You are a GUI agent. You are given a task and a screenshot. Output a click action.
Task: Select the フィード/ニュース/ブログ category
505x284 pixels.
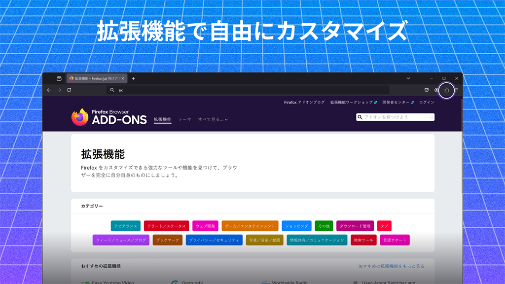pos(121,240)
